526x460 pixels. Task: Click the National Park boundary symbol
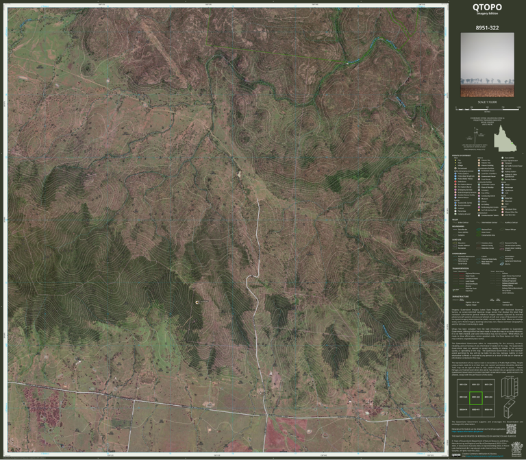(478, 230)
